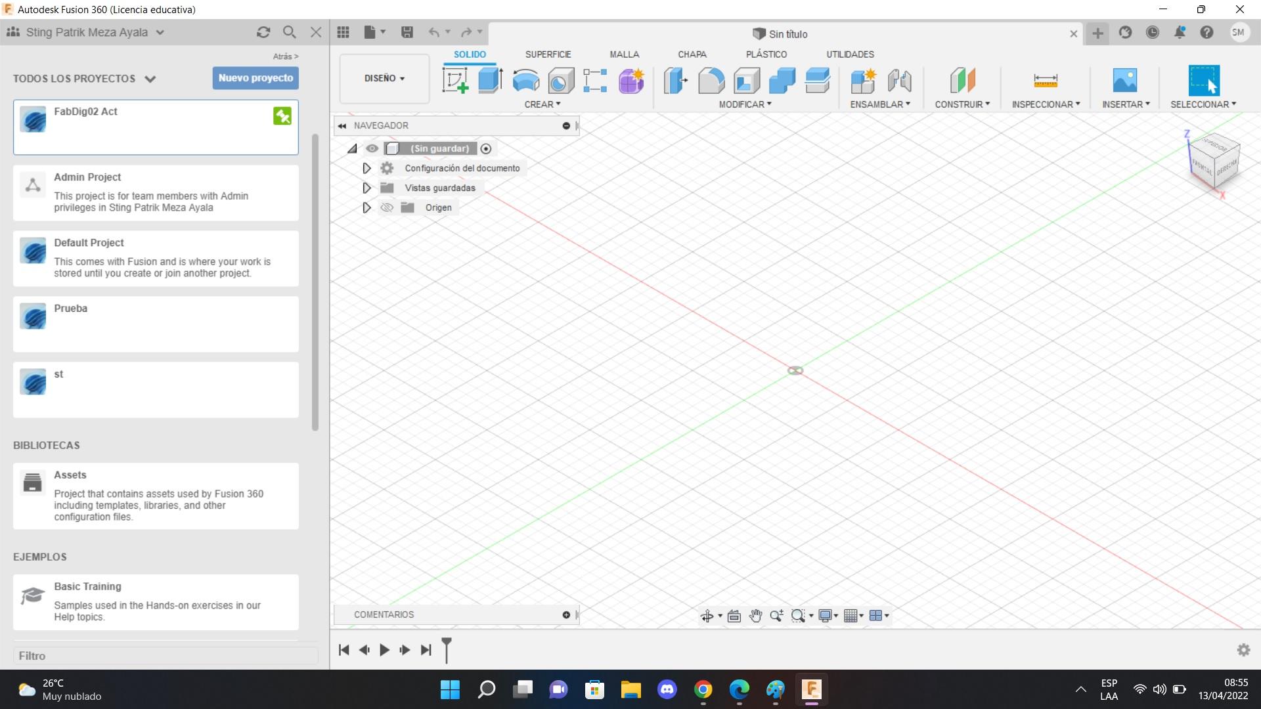Click the Fillet tool in Modificar

711,81
